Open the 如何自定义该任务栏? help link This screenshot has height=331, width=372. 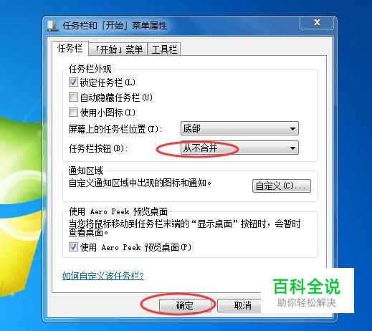point(103,276)
